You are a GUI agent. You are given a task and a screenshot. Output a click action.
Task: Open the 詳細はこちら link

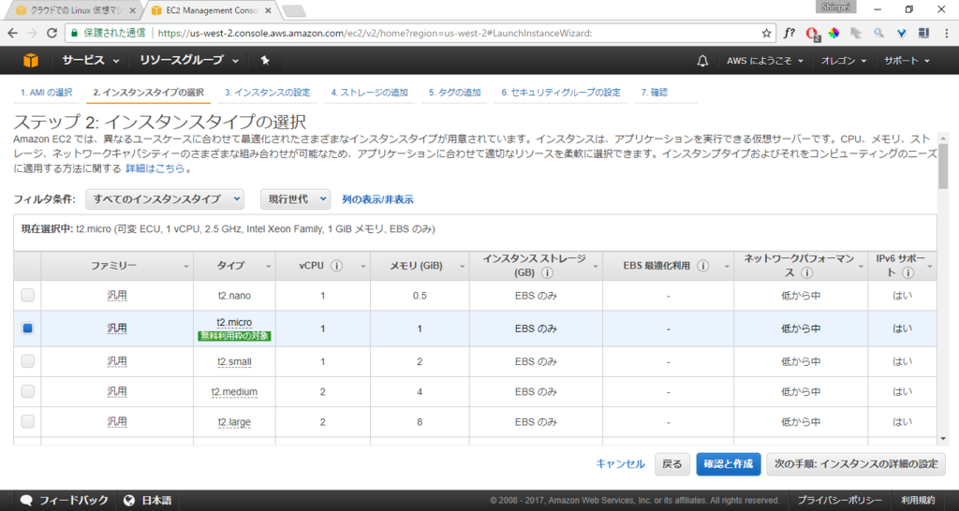pos(155,168)
